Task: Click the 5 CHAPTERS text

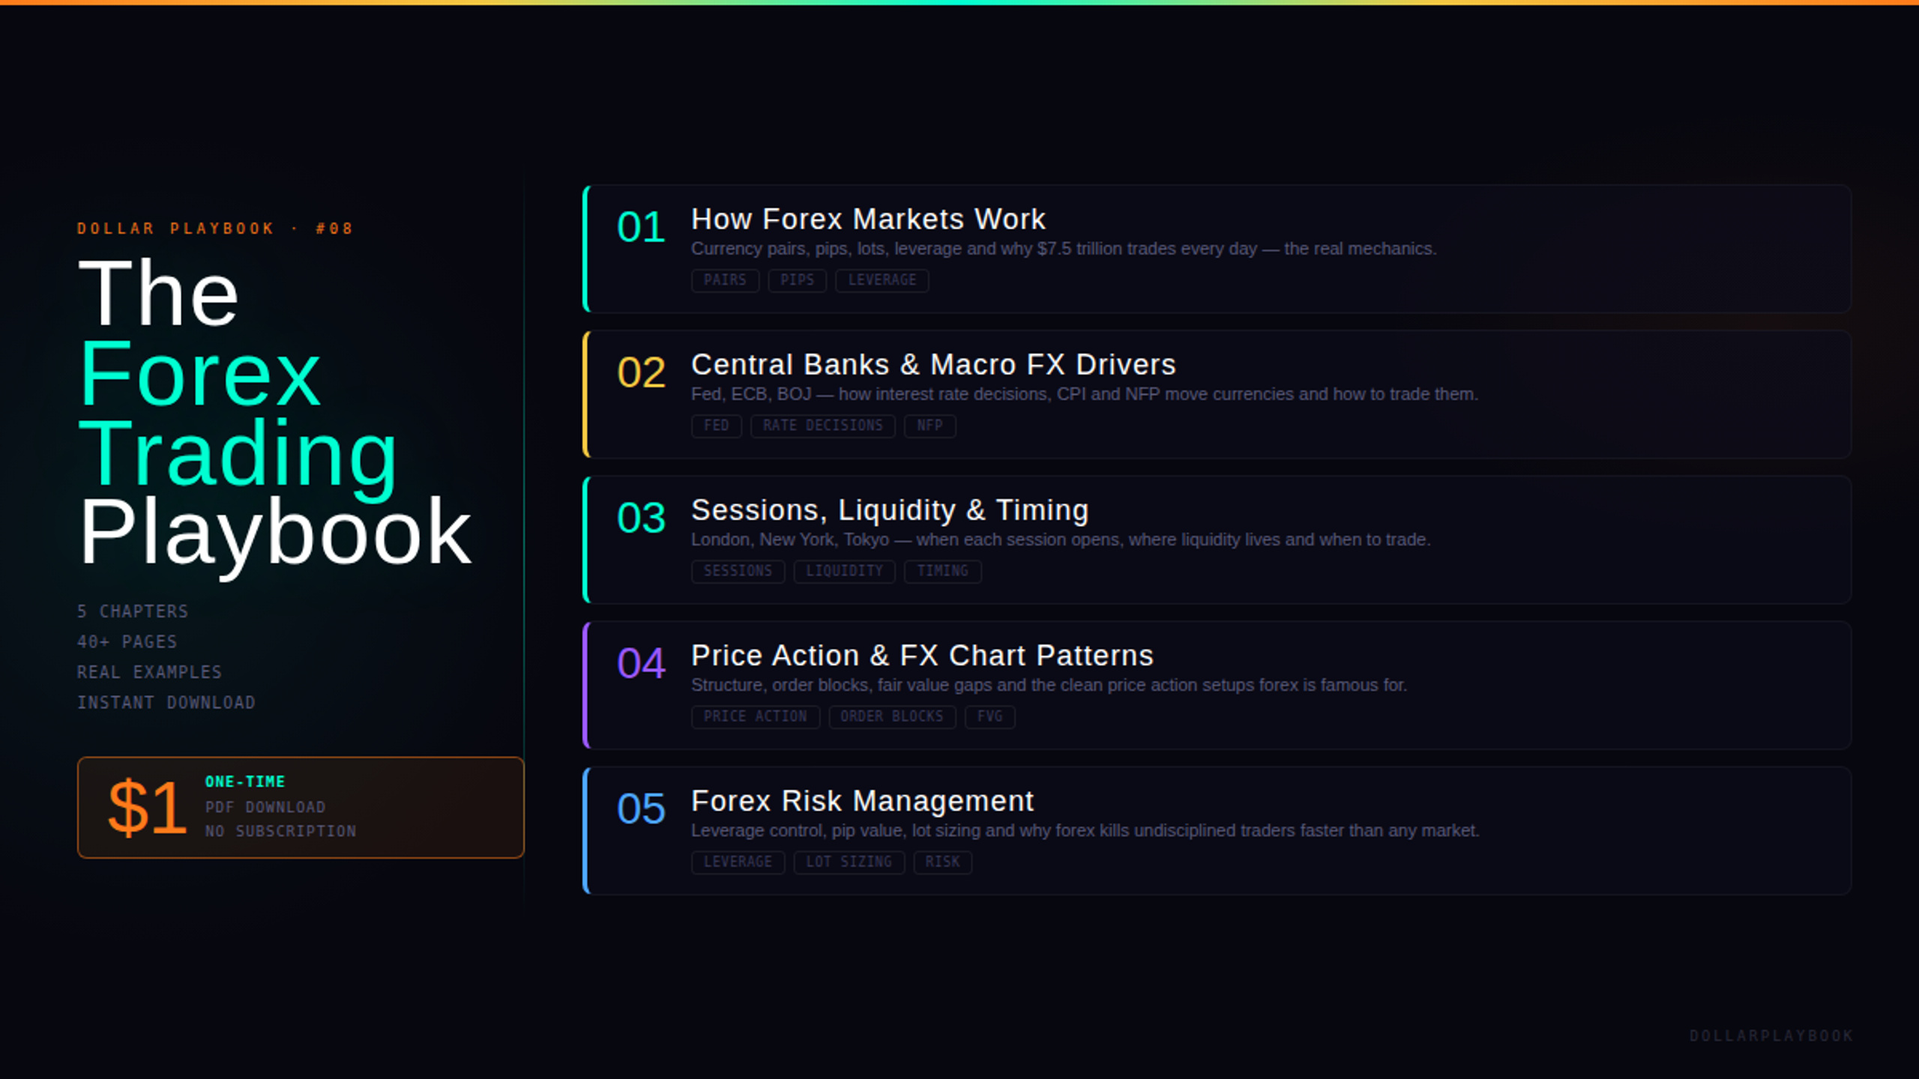Action: pyautogui.click(x=133, y=611)
